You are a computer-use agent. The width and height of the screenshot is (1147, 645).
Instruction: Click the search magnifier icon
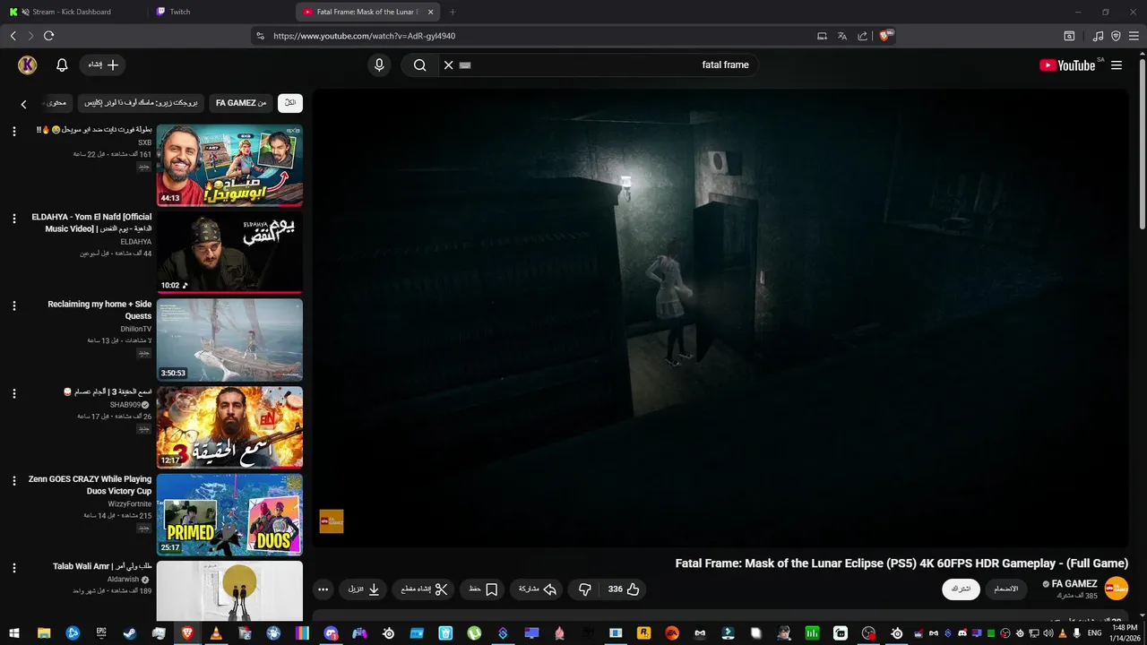(419, 64)
